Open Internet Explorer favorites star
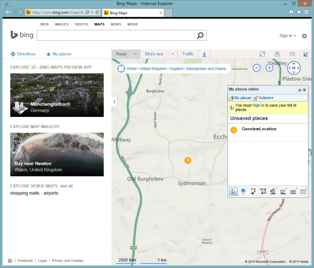 tap(299, 12)
